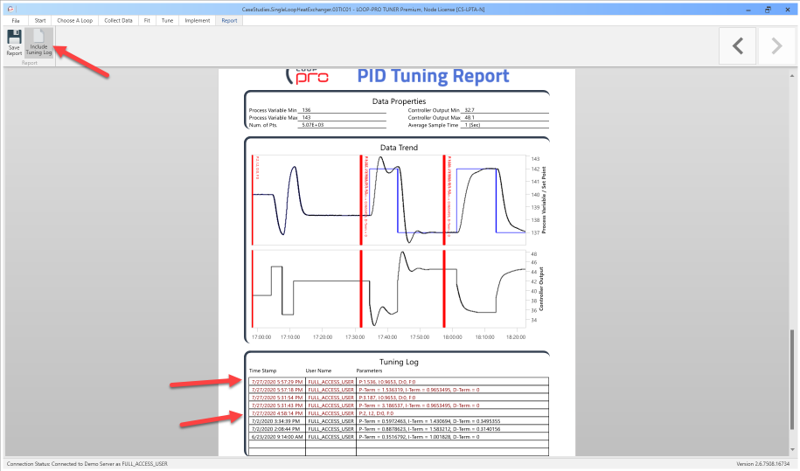Click log entry 7/27/2020 4:58:14 PM

[x=277, y=413]
